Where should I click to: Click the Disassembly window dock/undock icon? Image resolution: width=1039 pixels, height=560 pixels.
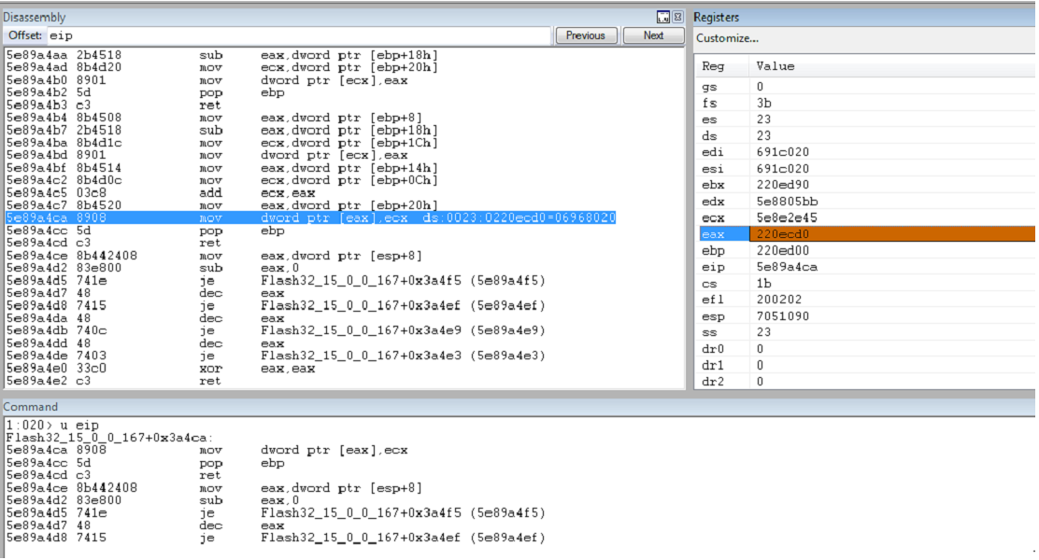tap(662, 17)
